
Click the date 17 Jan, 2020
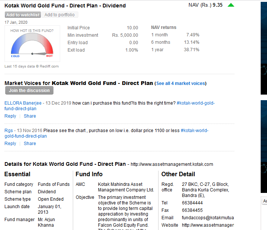click(16, 23)
